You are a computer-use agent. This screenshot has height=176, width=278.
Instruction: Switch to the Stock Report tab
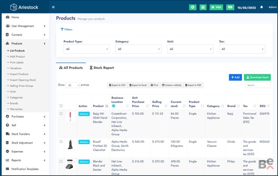(102, 68)
